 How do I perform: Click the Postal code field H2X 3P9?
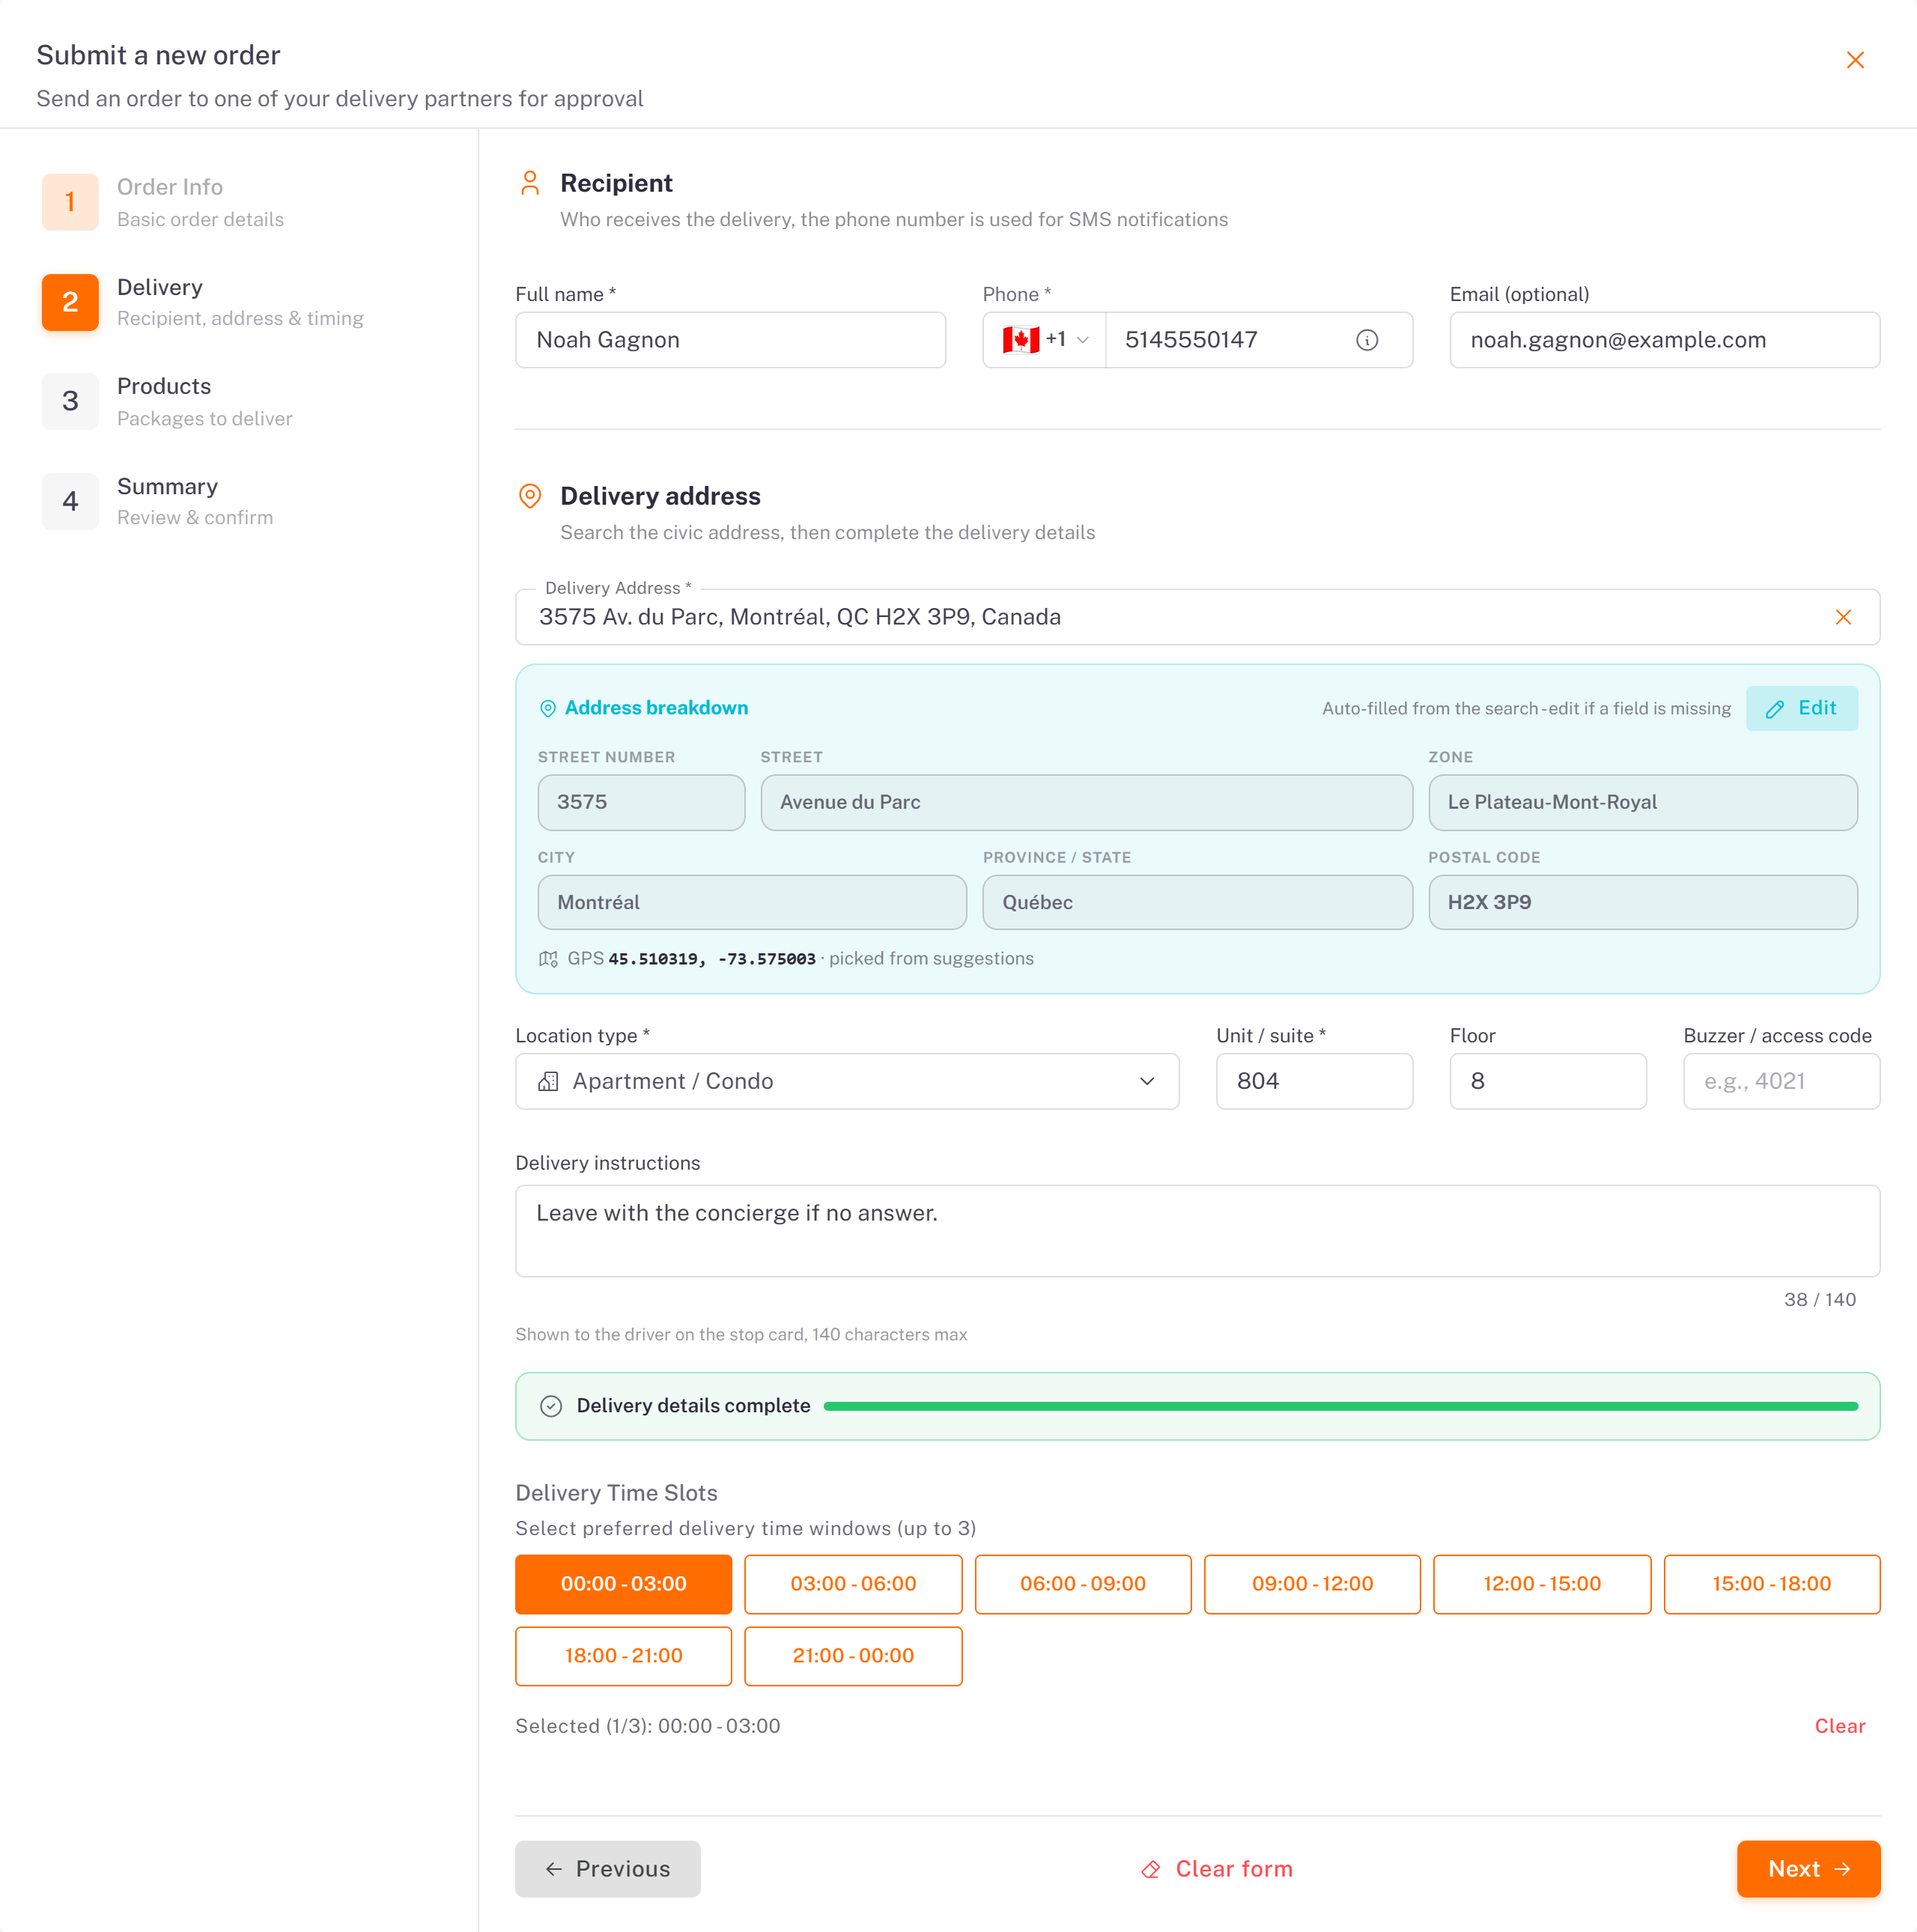coord(1642,902)
